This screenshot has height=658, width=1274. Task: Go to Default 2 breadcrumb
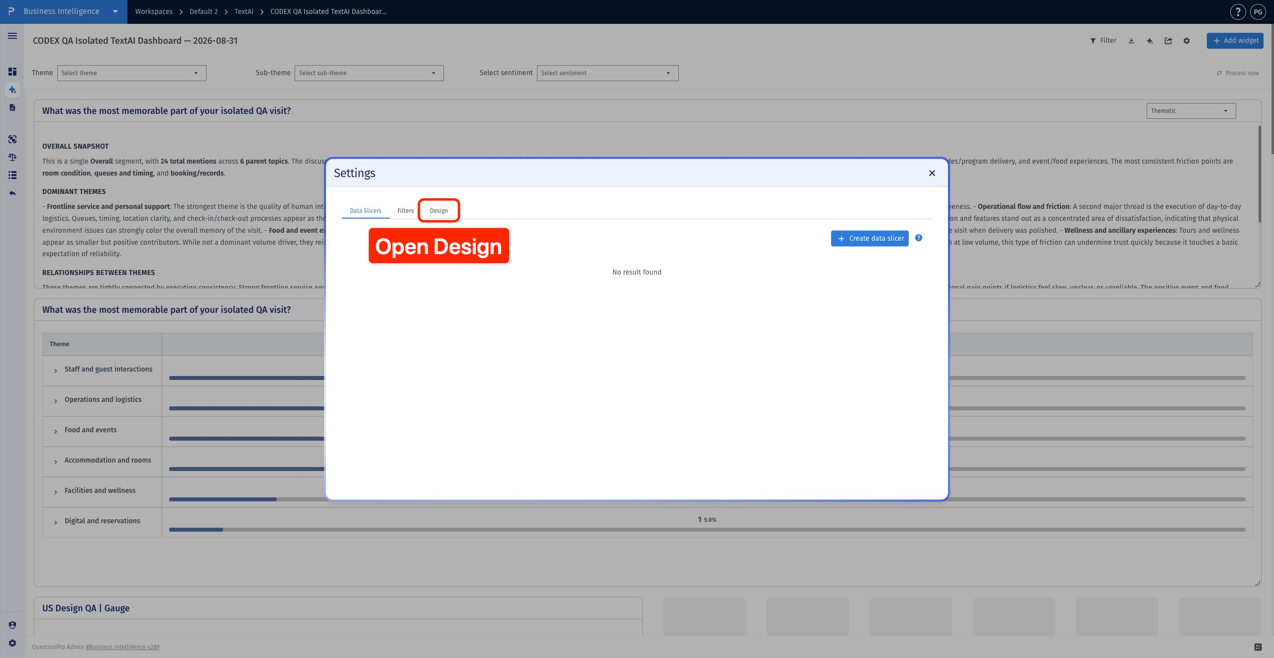(204, 11)
